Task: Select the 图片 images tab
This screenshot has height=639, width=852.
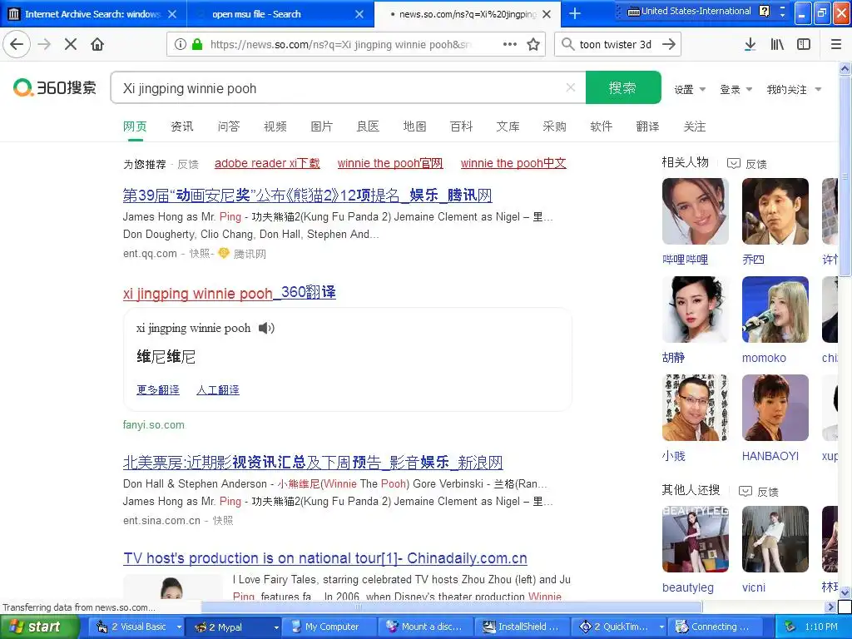Action: click(x=321, y=126)
